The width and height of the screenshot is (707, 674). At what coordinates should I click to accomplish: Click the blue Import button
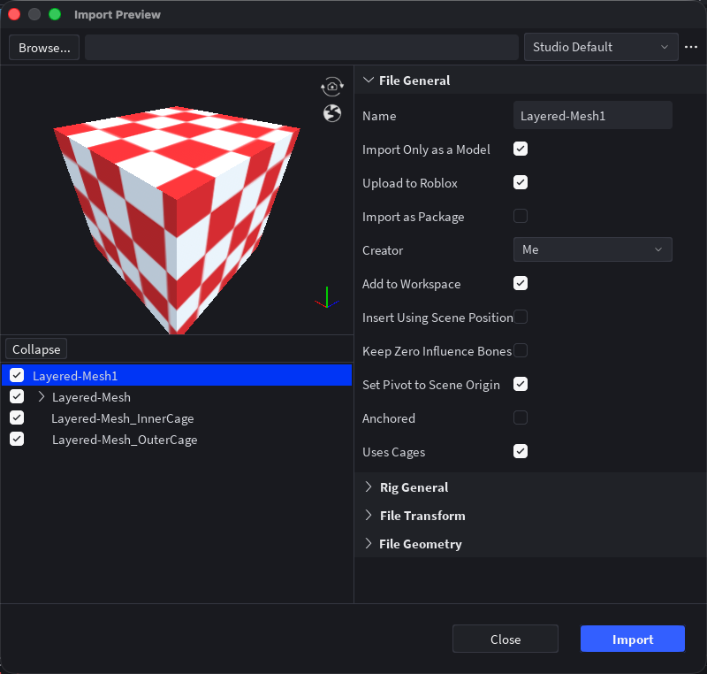tap(632, 639)
